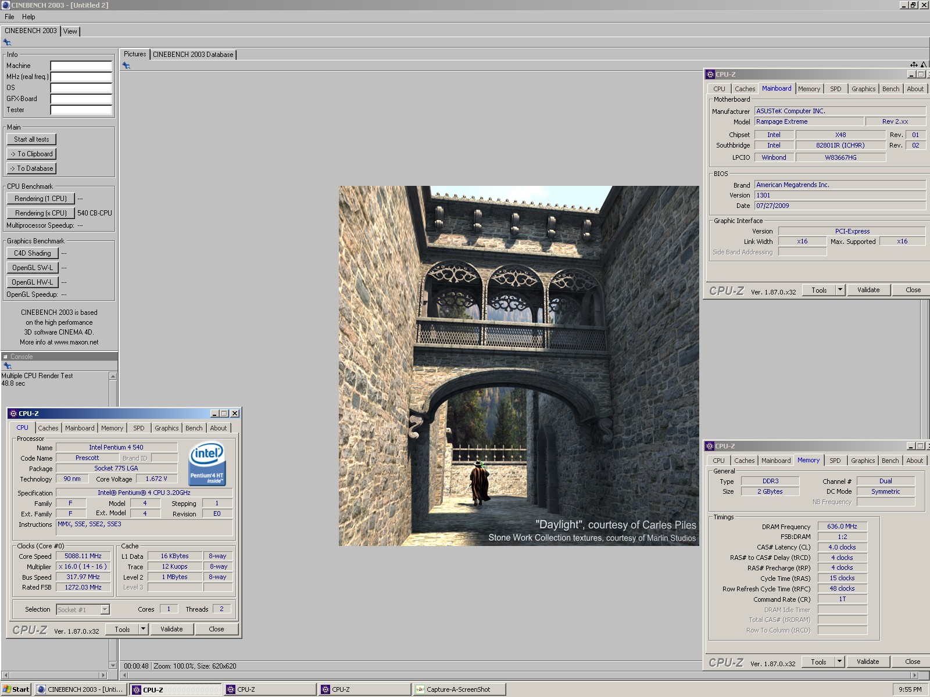Click the '540 CB-CPU' render score

click(x=94, y=213)
